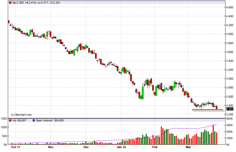The image size is (236, 152).
Task: Click the 4.000 price axis label
Action: (230, 34)
